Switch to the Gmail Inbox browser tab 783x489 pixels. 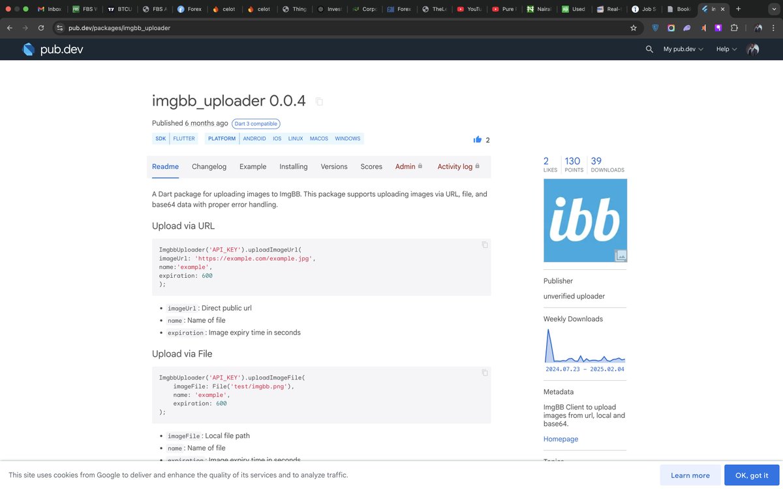(50, 9)
